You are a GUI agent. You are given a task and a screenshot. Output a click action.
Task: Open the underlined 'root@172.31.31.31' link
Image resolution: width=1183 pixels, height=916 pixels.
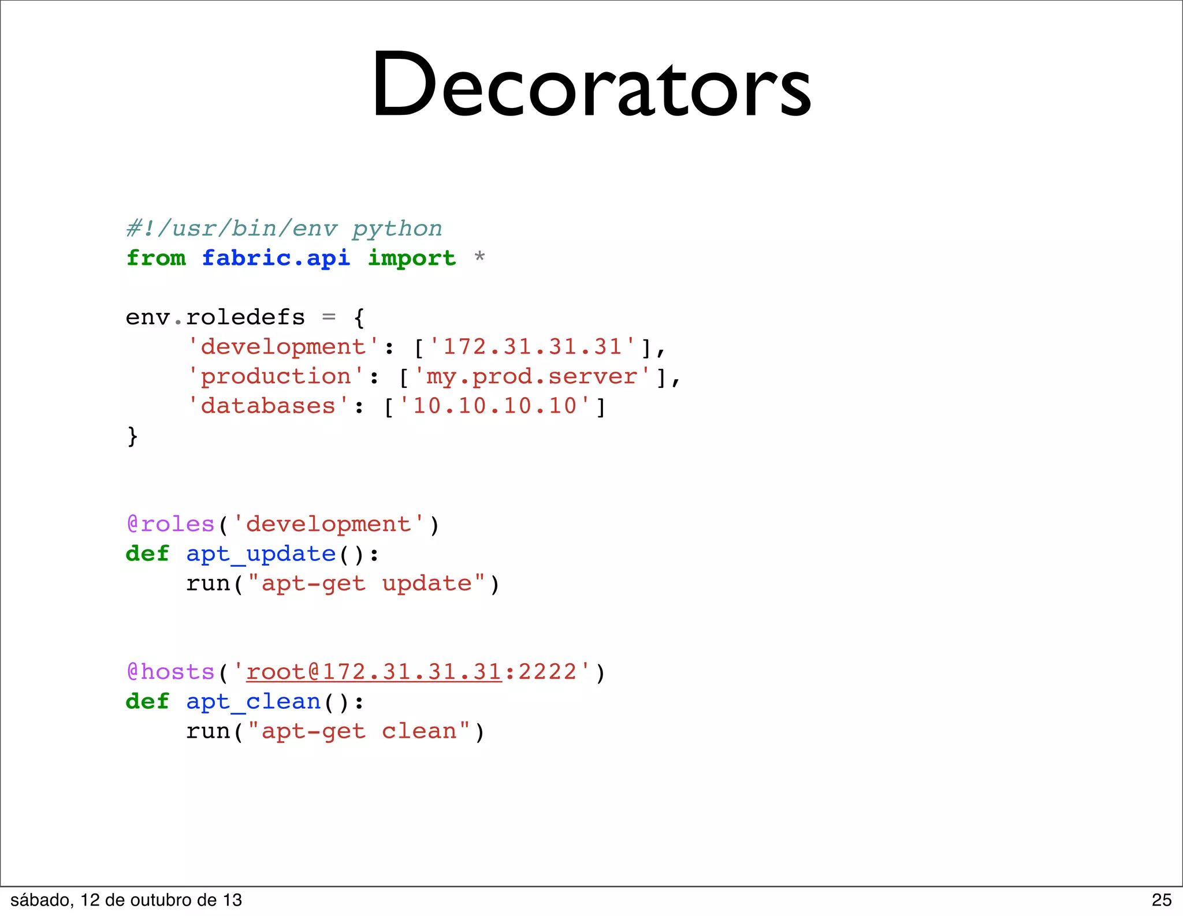point(374,672)
